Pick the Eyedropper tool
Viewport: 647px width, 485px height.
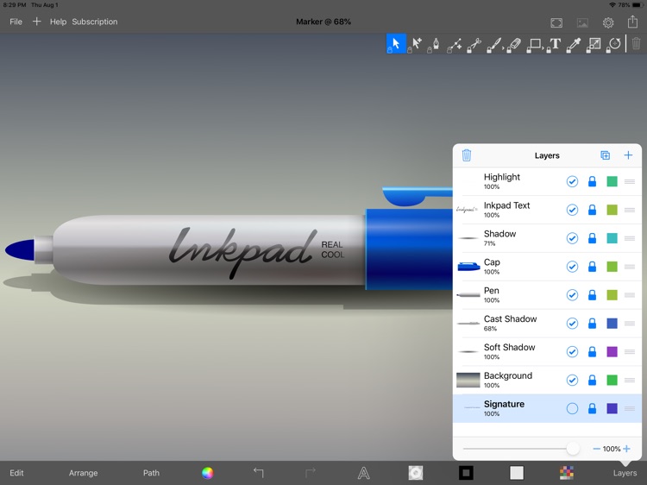pos(574,44)
